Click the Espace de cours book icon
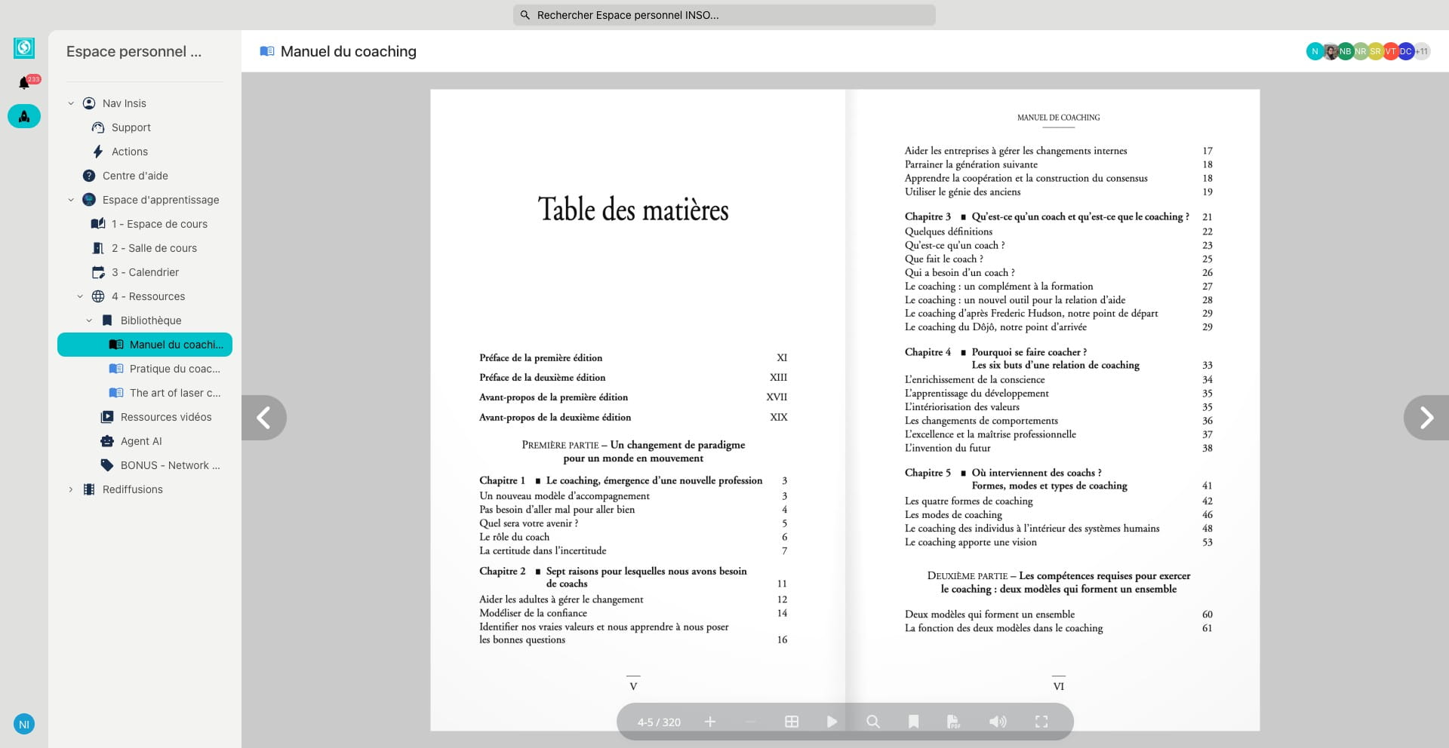1449x748 pixels. 98,224
